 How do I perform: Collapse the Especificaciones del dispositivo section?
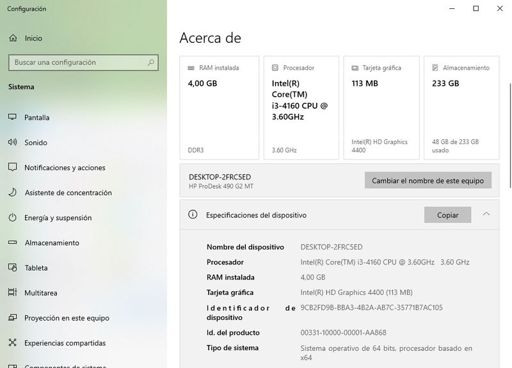(486, 214)
